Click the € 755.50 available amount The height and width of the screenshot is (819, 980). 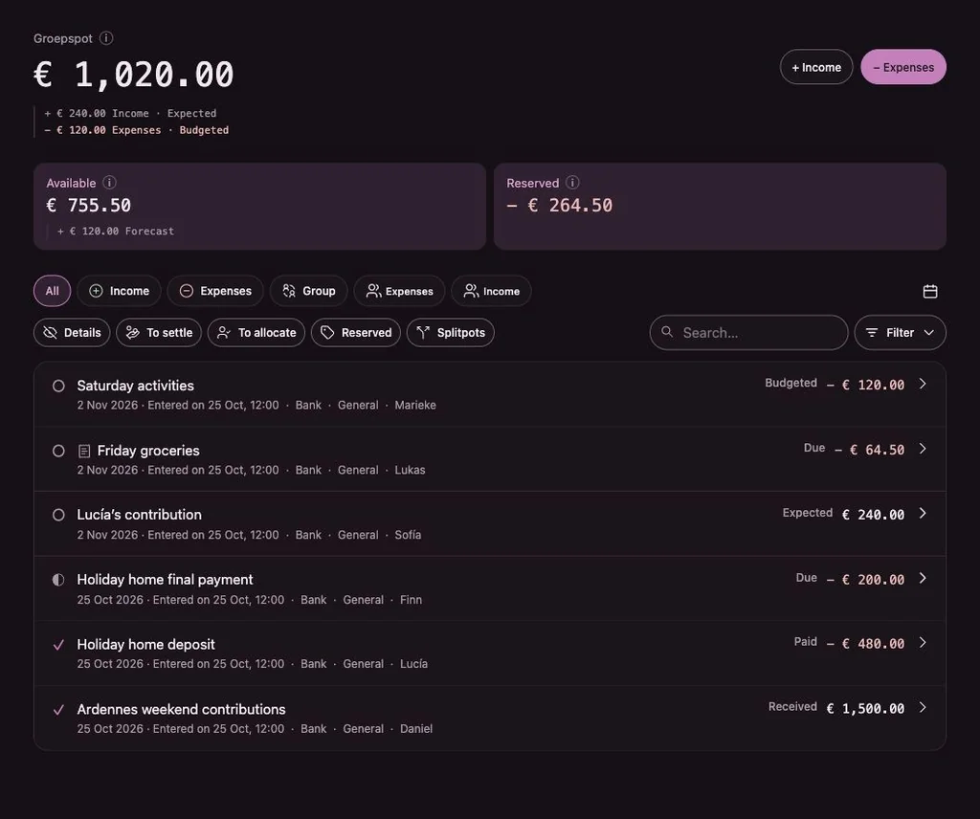coord(89,205)
